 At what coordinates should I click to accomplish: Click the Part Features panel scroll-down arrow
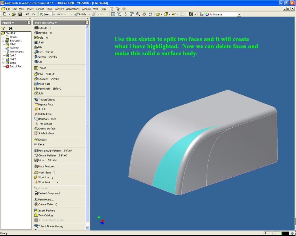coord(87,228)
